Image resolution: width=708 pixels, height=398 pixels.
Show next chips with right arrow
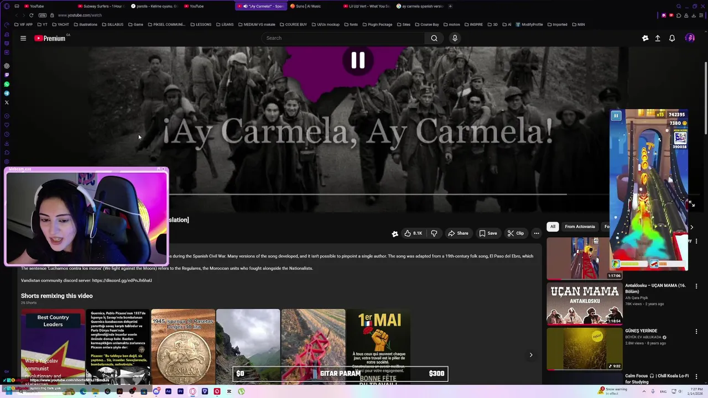coord(691,227)
